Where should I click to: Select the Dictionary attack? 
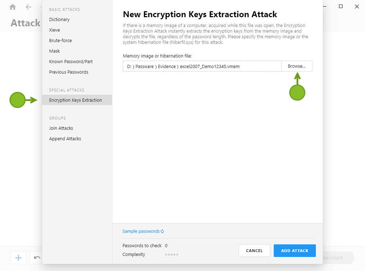(x=59, y=20)
